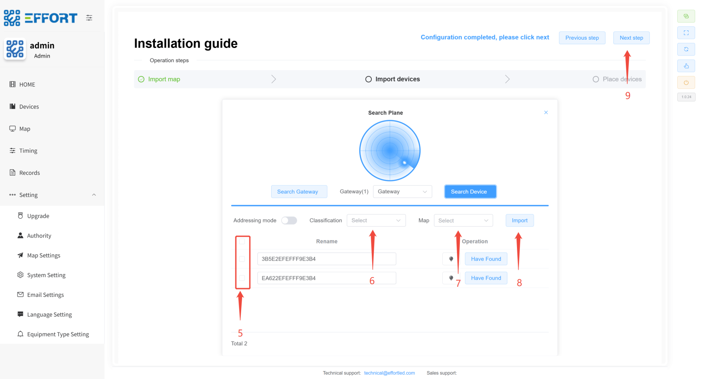Enter fullscreen using the expand icon
Image resolution: width=701 pixels, height=379 pixels.
coord(686,33)
